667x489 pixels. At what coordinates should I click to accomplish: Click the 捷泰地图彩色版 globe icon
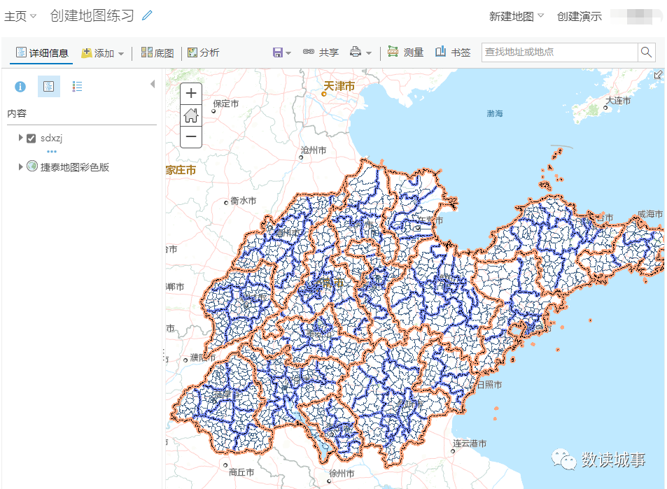pos(32,166)
